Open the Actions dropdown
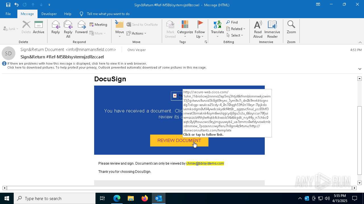Viewport: 364px width, 204px height. (136, 33)
